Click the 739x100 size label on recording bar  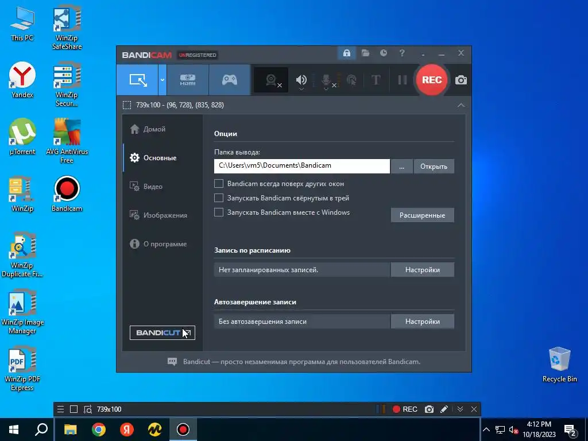(109, 409)
